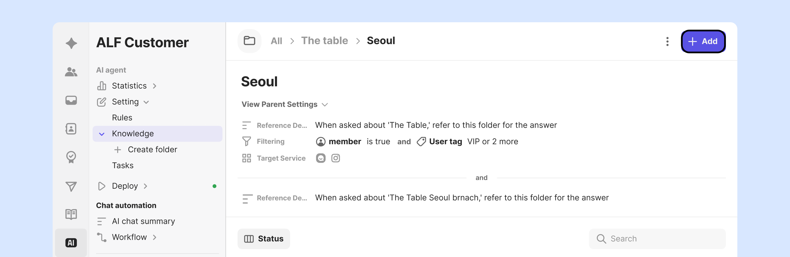Open the inbox tray icon
Screen dimensions: 790x257
click(x=71, y=100)
